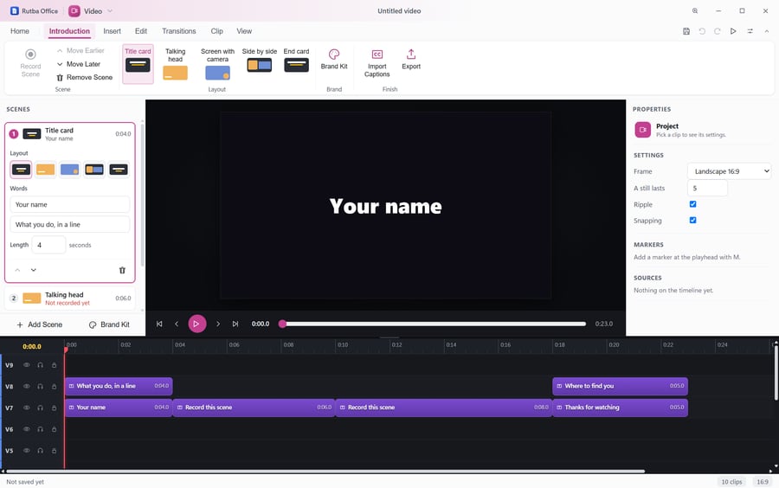Click the scene Length seconds field
Viewport: 779px width, 488px height.
[x=48, y=245]
